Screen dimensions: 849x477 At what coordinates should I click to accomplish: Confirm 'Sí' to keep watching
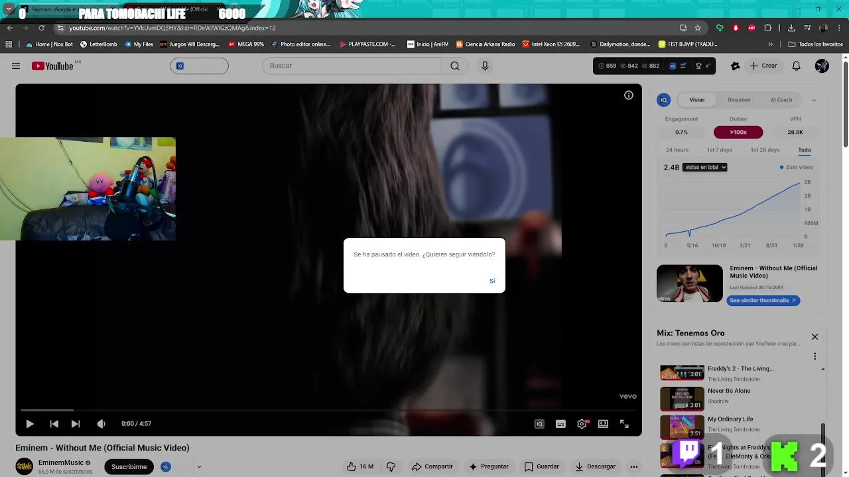492,281
